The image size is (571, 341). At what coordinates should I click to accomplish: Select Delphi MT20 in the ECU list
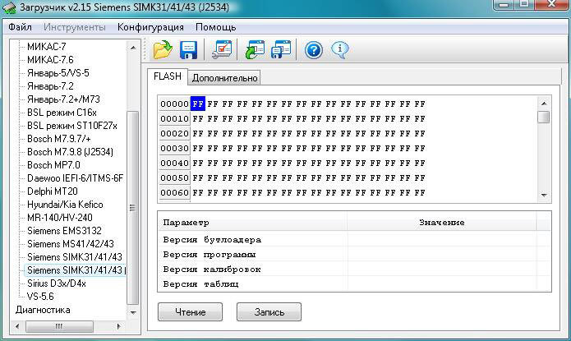click(x=54, y=191)
